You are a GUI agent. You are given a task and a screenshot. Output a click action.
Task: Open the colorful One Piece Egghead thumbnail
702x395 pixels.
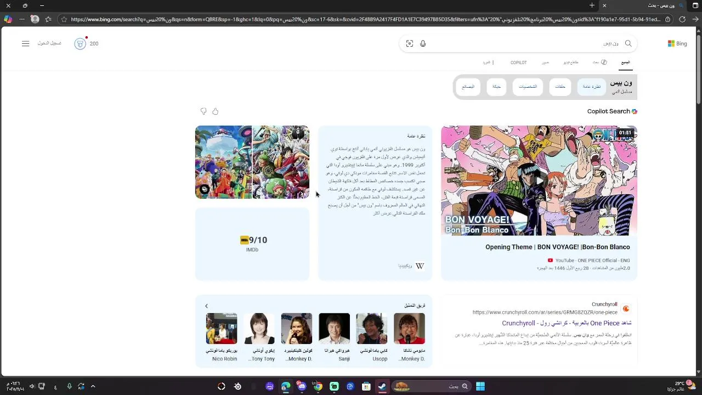223,162
